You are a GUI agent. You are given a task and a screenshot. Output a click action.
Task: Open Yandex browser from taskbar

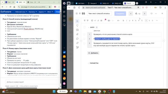[99, 91]
